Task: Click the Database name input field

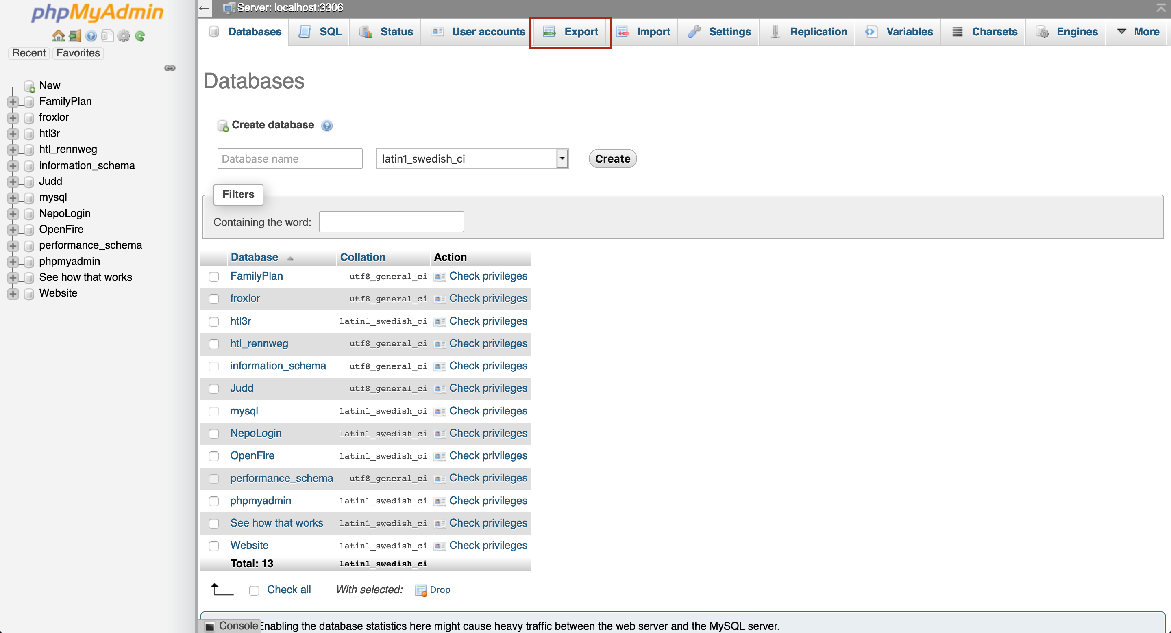Action: 289,158
